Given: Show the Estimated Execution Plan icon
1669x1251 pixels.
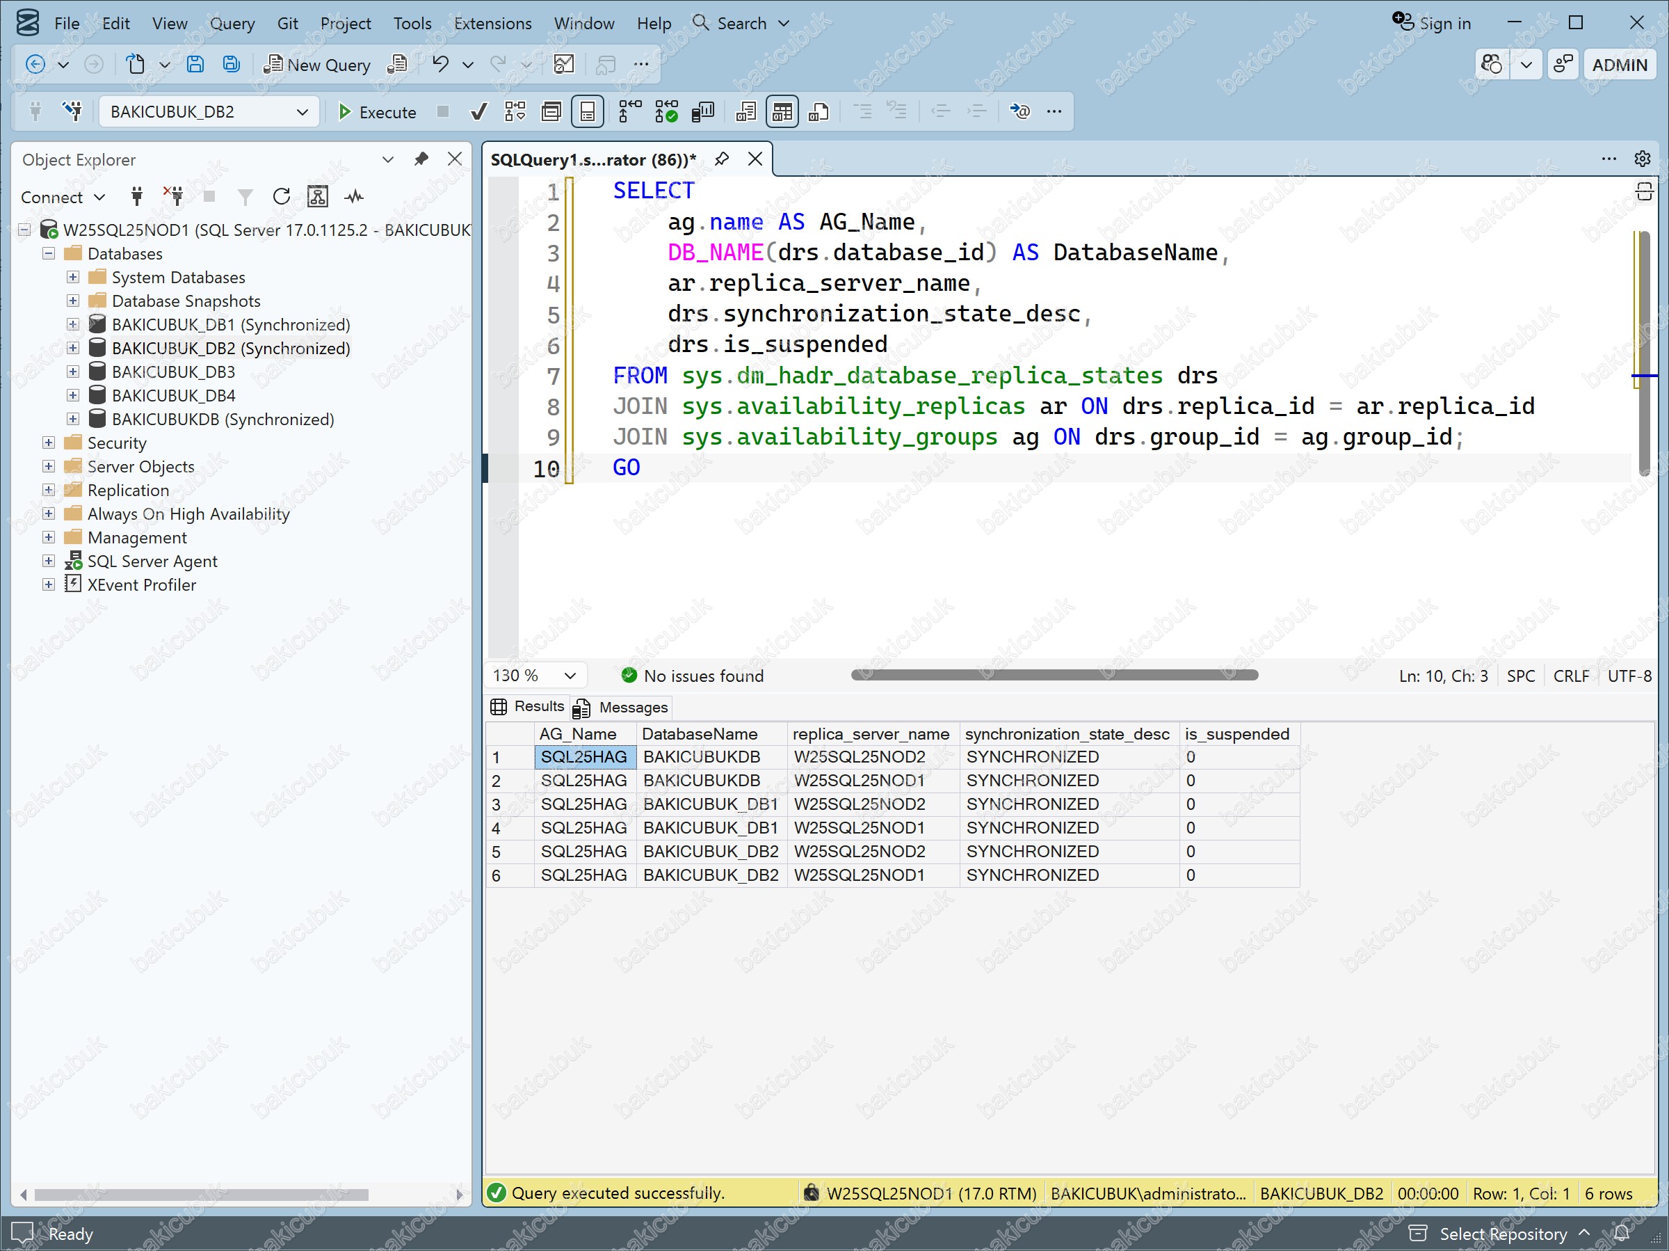Looking at the screenshot, I should coord(515,112).
